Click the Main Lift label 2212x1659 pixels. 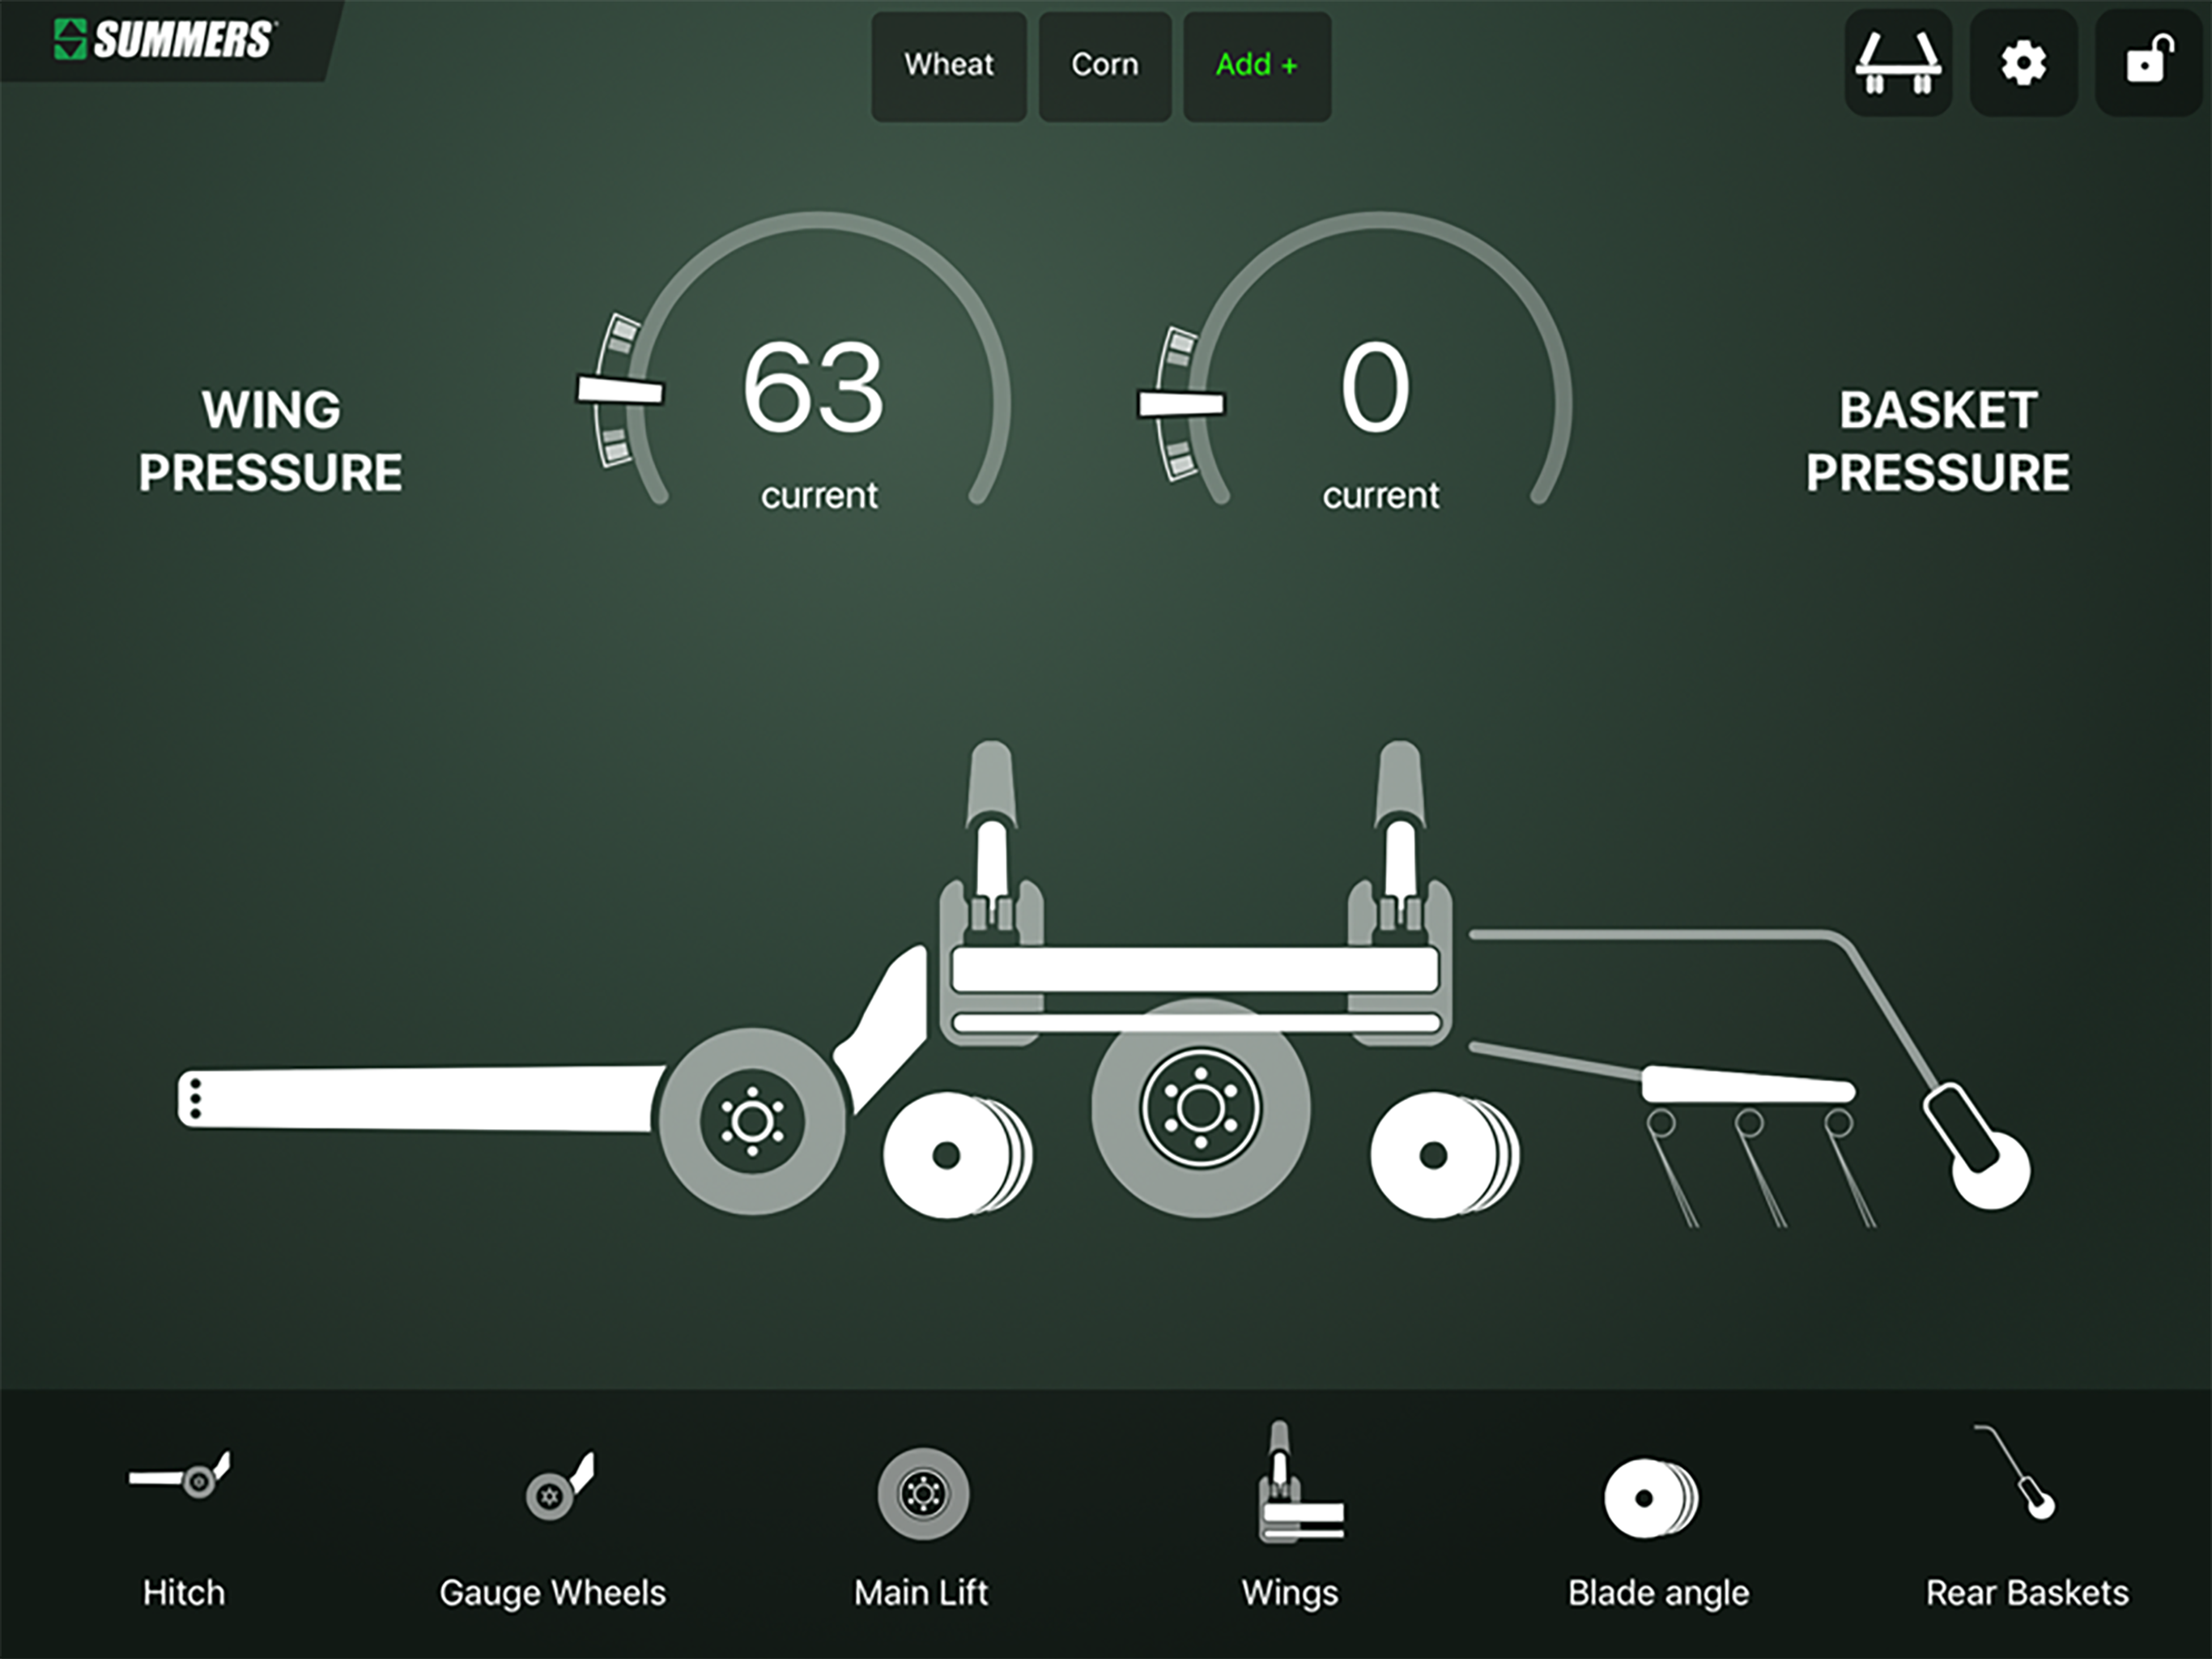click(921, 1593)
